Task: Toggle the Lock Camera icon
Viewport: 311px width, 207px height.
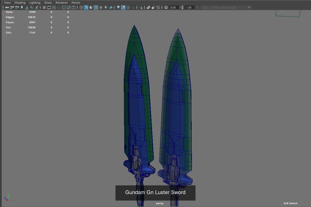Action: [x=12, y=7]
